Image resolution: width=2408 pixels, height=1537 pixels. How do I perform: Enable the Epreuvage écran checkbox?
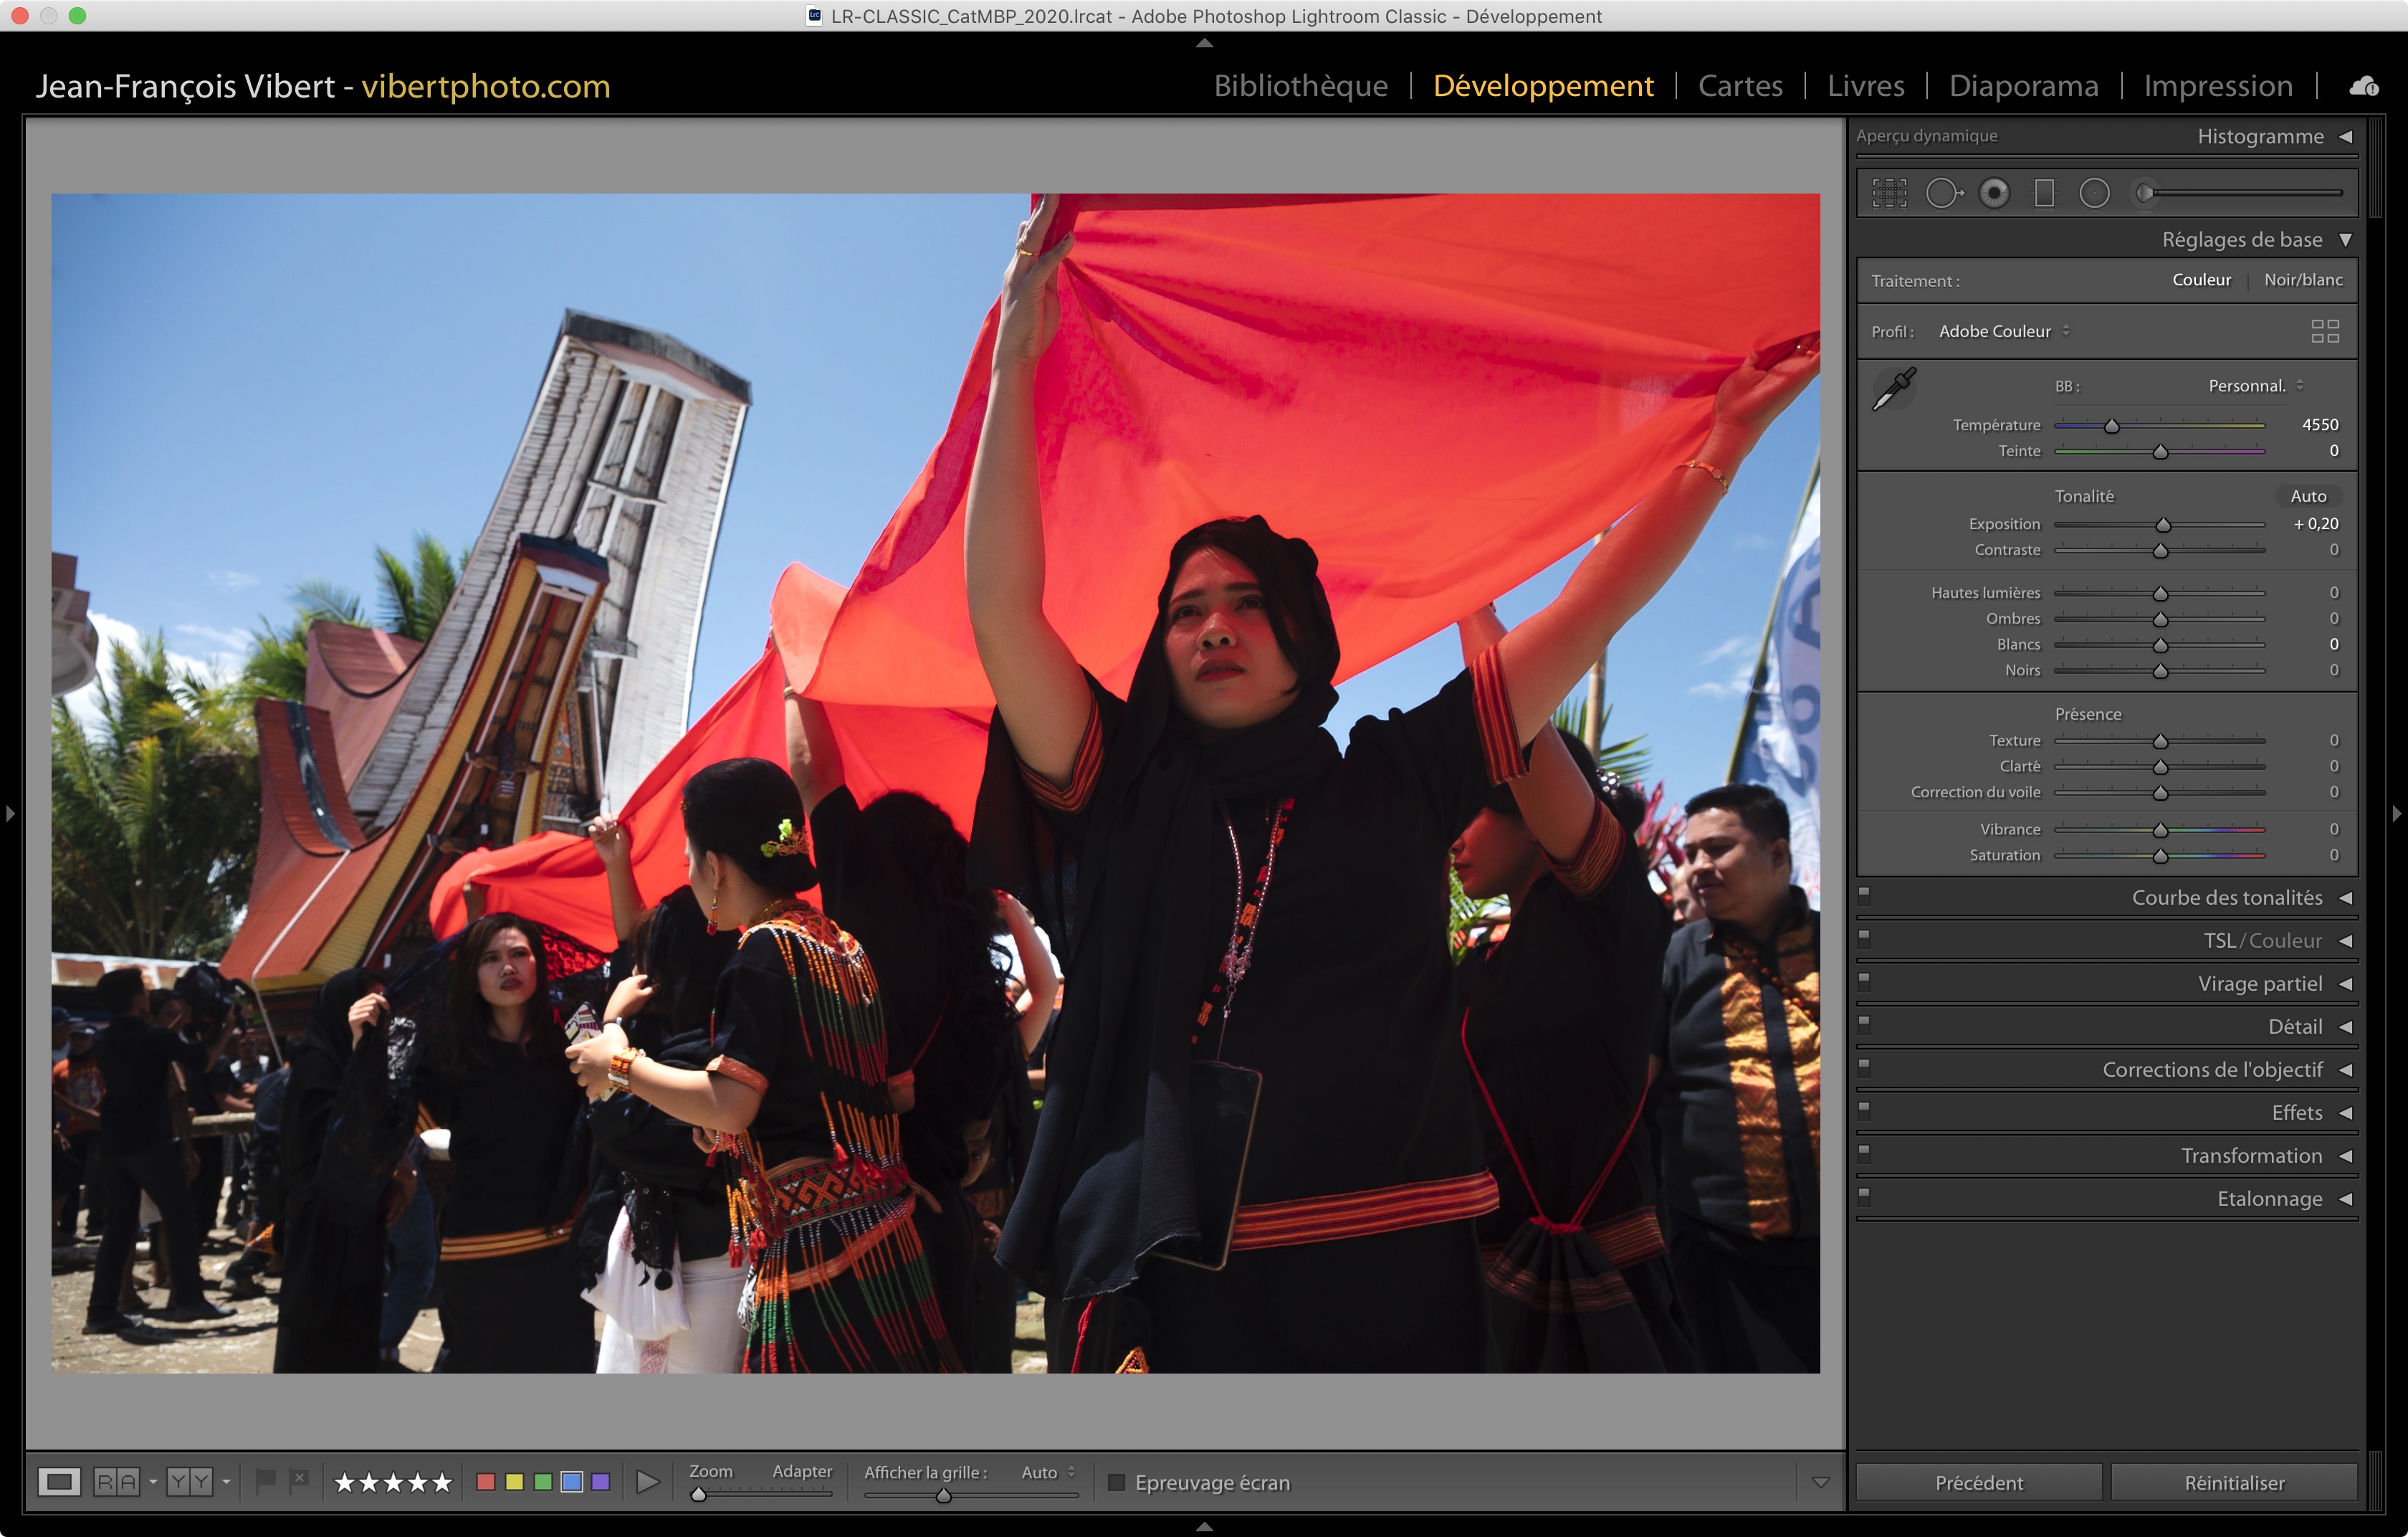tap(1117, 1482)
